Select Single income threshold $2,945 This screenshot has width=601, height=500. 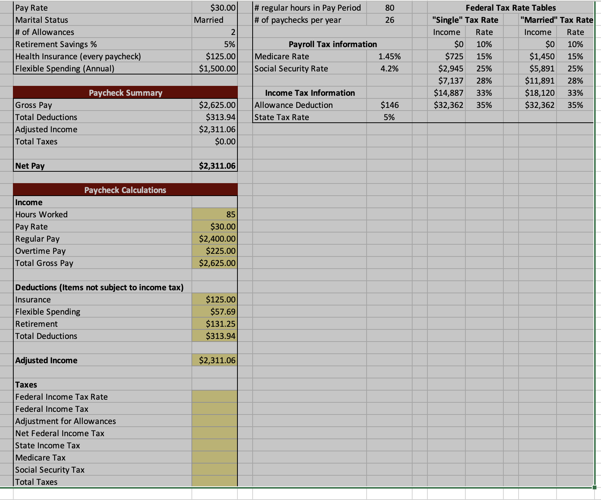point(446,68)
